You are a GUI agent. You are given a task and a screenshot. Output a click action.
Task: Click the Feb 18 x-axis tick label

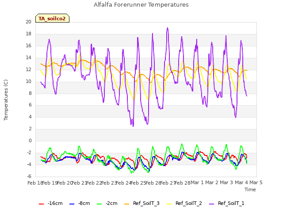(35, 183)
